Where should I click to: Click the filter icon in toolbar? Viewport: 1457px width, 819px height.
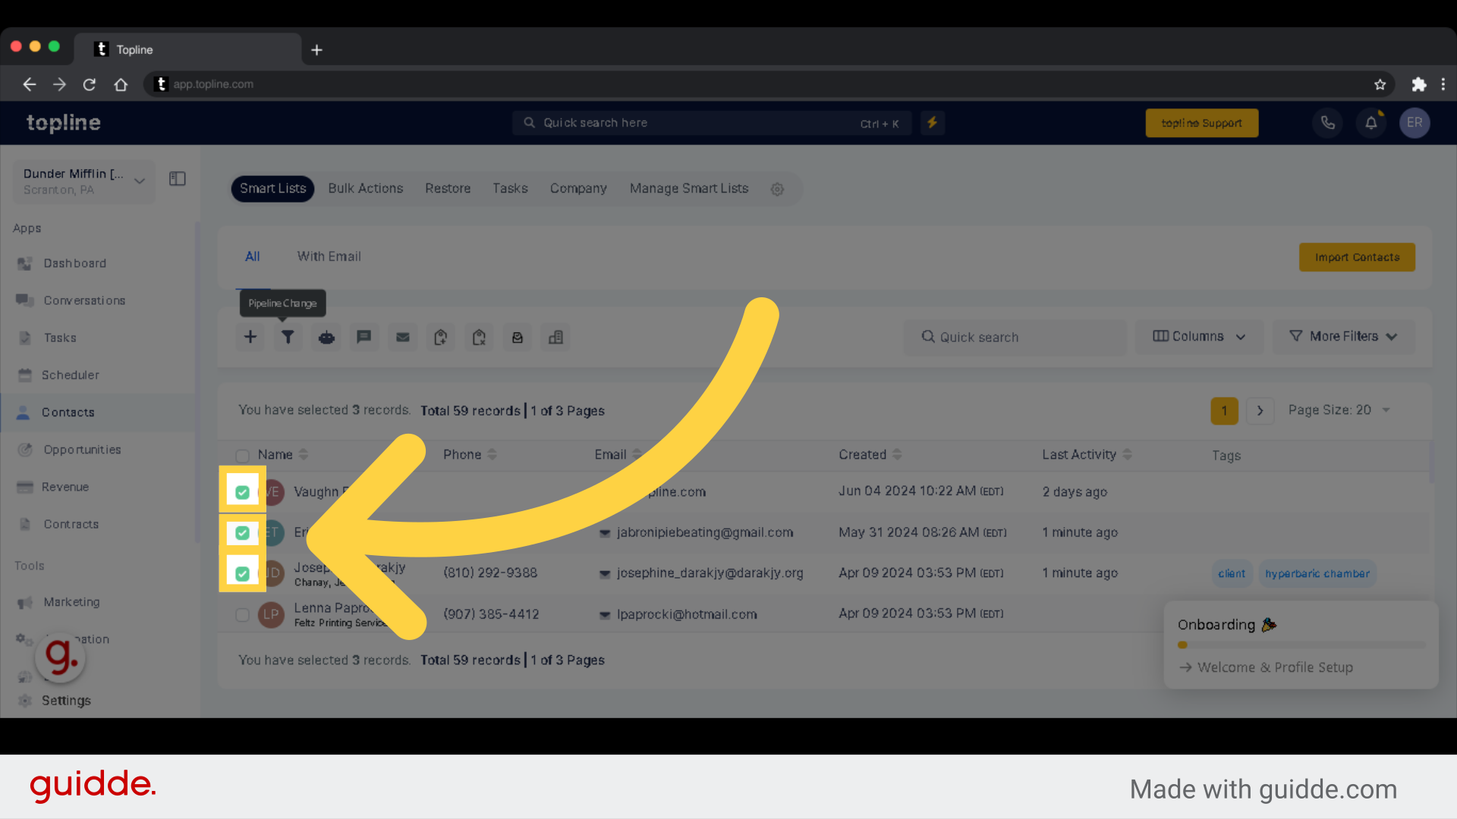coord(287,336)
